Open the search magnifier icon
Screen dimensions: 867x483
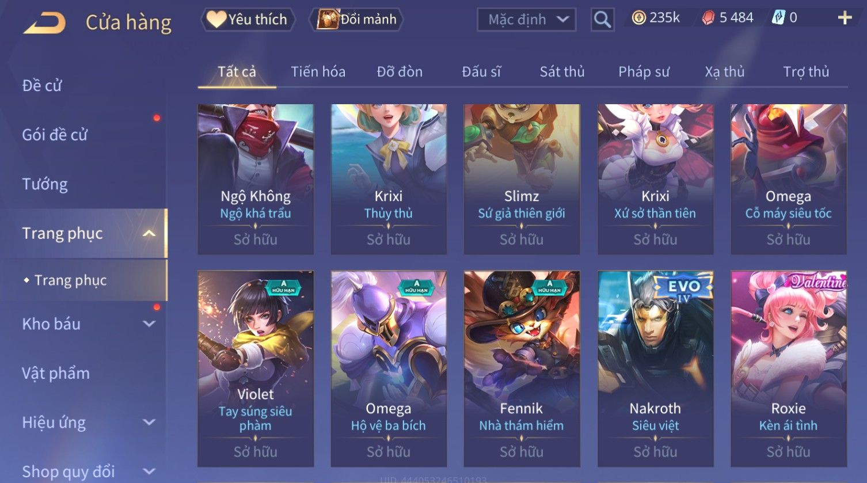(602, 20)
